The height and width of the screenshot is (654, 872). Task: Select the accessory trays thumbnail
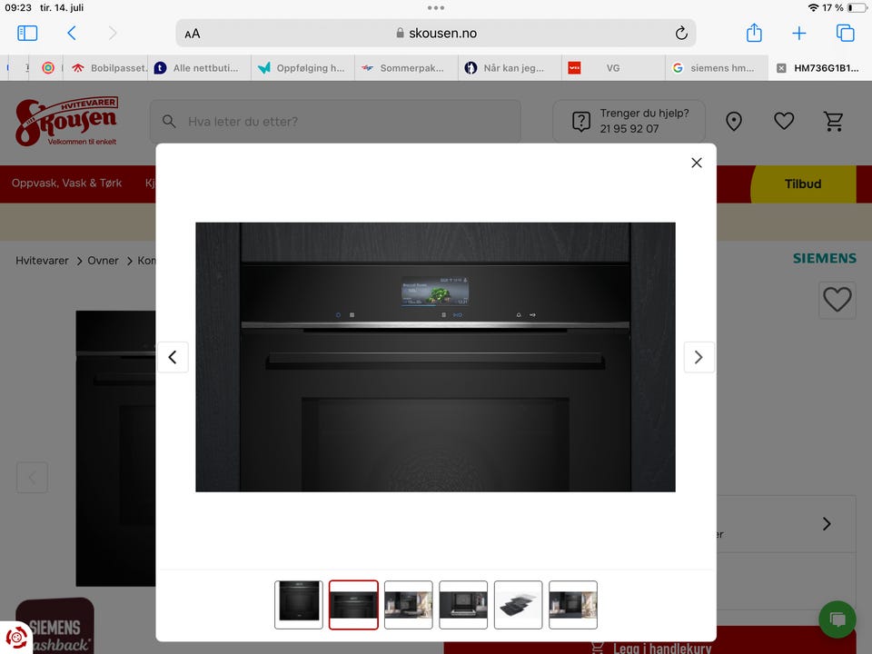(x=519, y=605)
